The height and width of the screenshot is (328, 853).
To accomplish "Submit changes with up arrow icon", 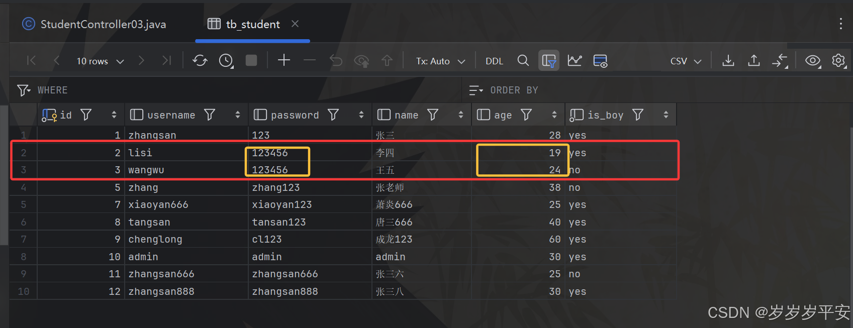I will [387, 61].
